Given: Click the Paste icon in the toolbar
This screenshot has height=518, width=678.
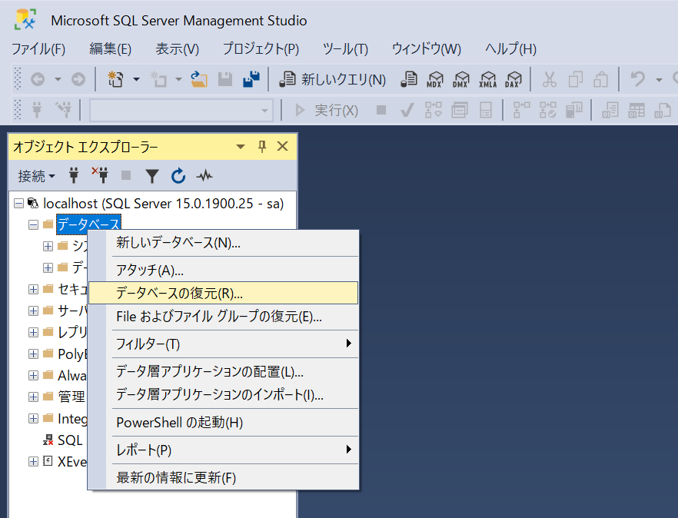Looking at the screenshot, I should tap(601, 80).
